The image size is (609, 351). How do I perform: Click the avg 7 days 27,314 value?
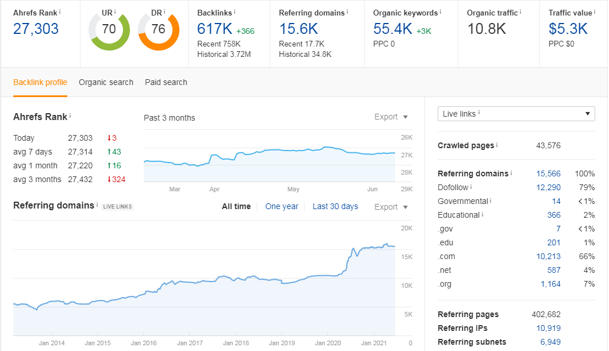pyautogui.click(x=81, y=152)
